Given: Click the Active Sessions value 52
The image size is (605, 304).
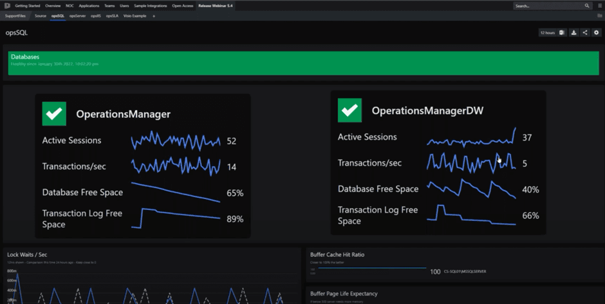Looking at the screenshot, I should pos(232,142).
